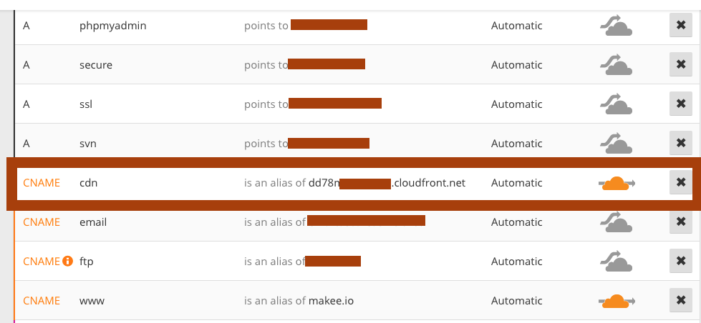
Task: Delete the phpmyadmin A record
Action: click(681, 26)
